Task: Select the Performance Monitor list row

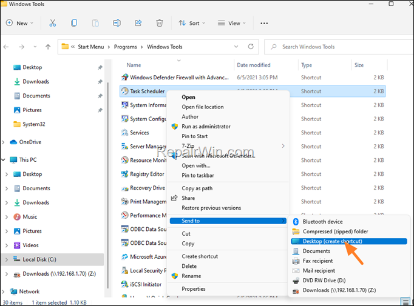Action: pyautogui.click(x=144, y=215)
